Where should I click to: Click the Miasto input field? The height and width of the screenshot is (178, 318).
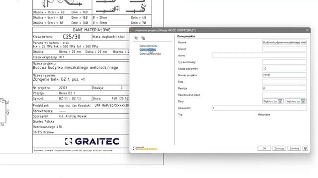point(284,49)
